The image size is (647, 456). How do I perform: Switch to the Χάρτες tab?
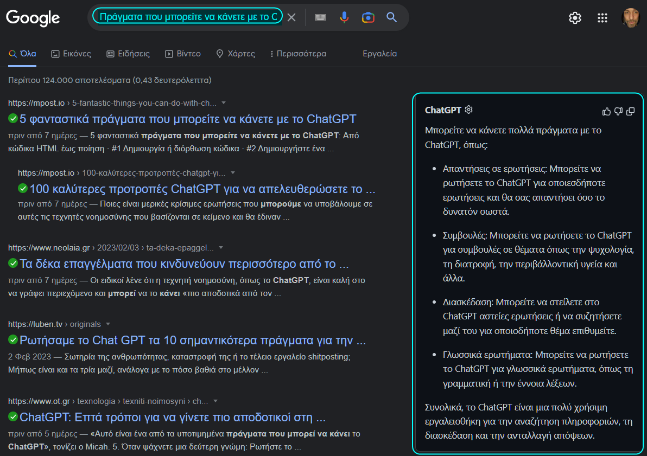236,54
